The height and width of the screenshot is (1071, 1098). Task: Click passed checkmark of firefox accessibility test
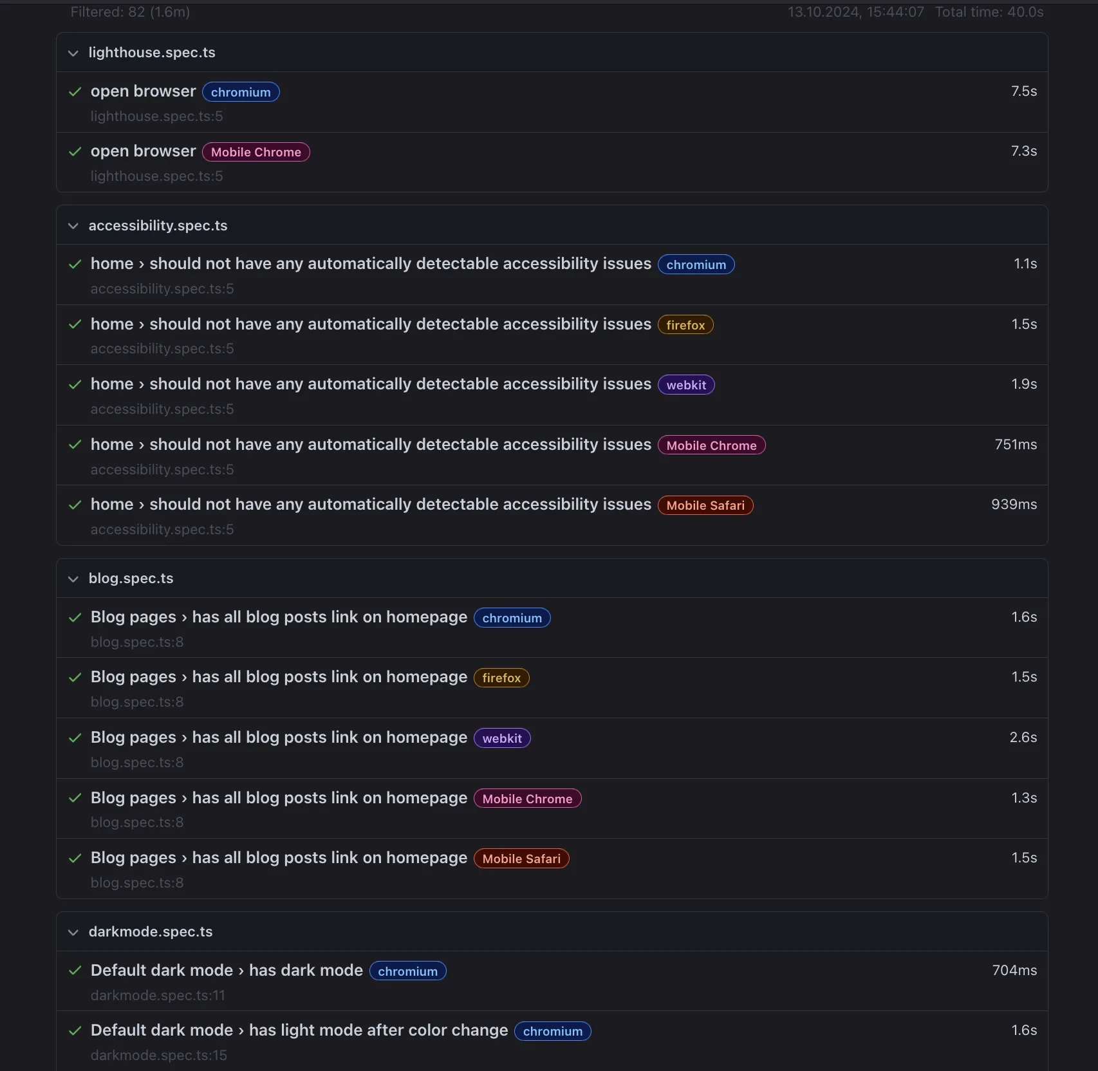coord(75,324)
